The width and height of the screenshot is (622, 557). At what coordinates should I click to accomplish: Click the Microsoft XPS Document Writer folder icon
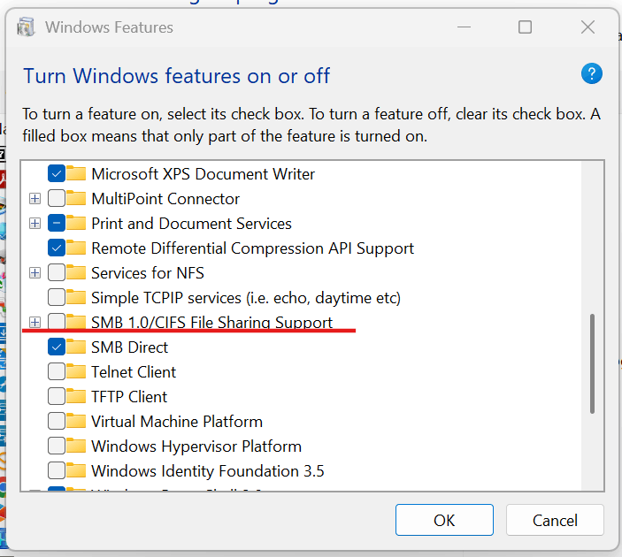[76, 173]
